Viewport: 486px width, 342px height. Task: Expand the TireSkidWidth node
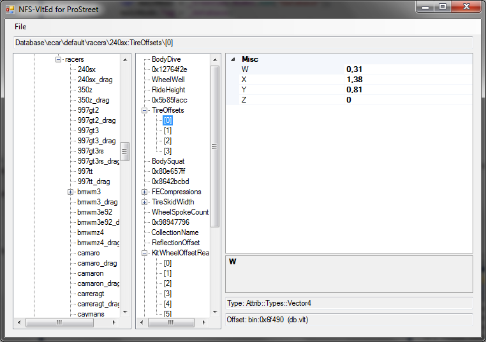point(145,202)
